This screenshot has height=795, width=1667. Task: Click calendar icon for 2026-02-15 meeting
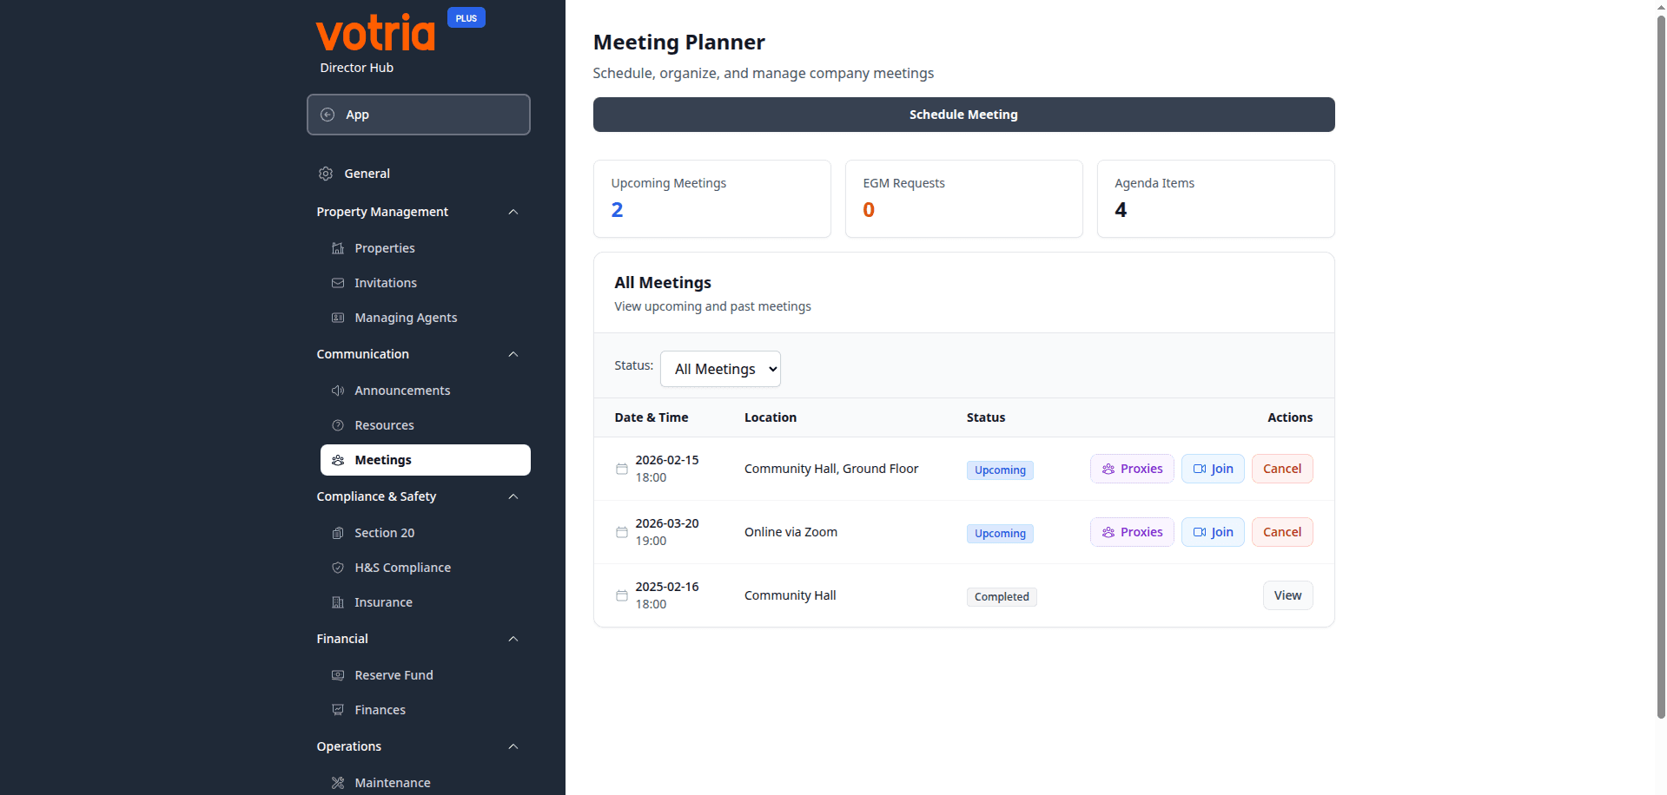[621, 469]
